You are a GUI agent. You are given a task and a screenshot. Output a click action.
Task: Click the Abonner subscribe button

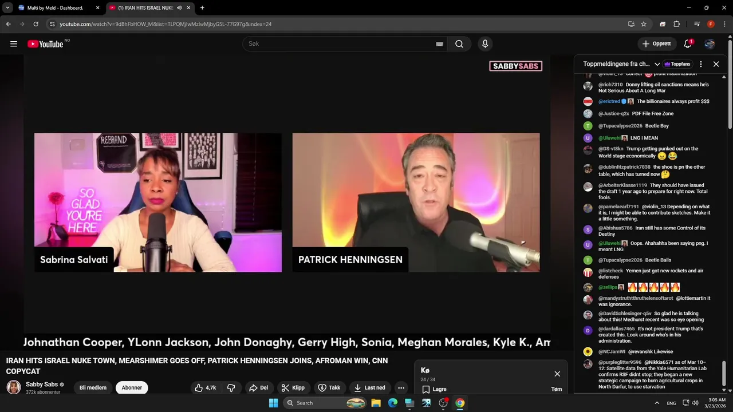point(132,387)
